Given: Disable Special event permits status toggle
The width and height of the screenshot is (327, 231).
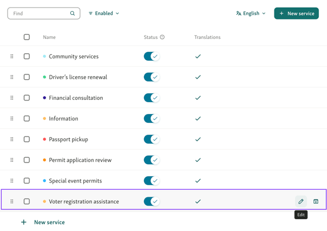Looking at the screenshot, I should point(152,181).
